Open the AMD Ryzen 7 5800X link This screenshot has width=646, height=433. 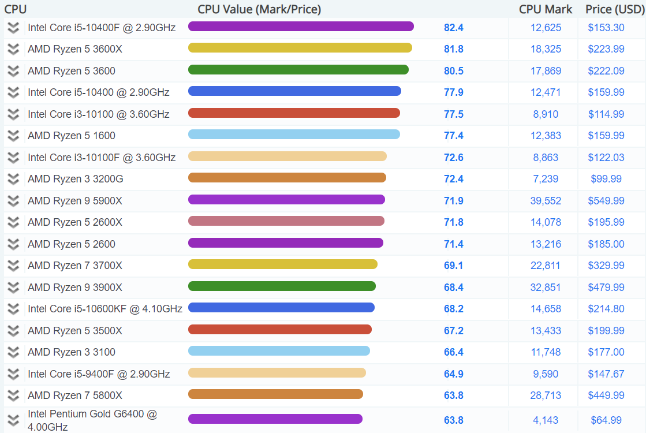coord(75,395)
